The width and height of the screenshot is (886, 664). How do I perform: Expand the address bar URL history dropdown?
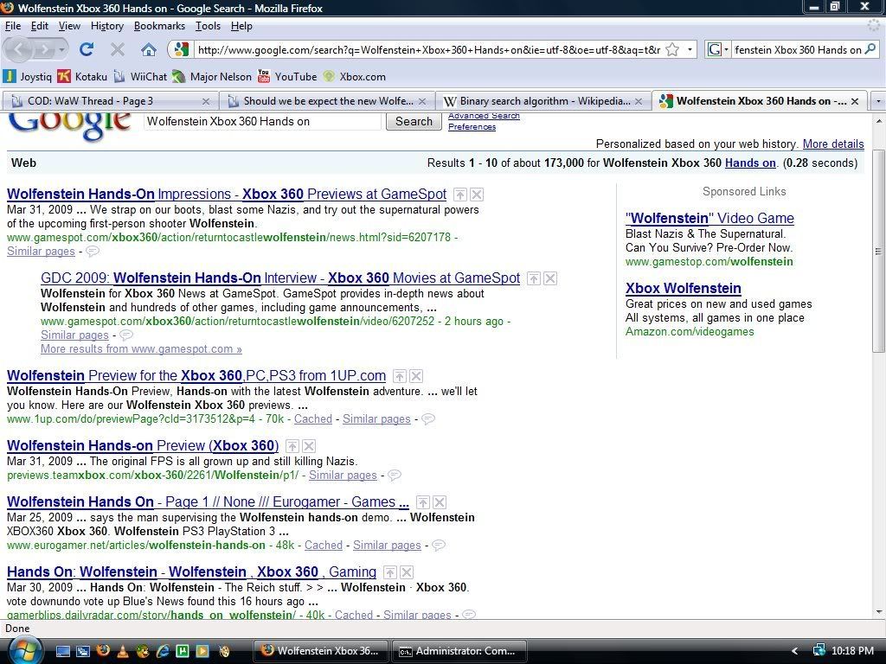tap(690, 49)
